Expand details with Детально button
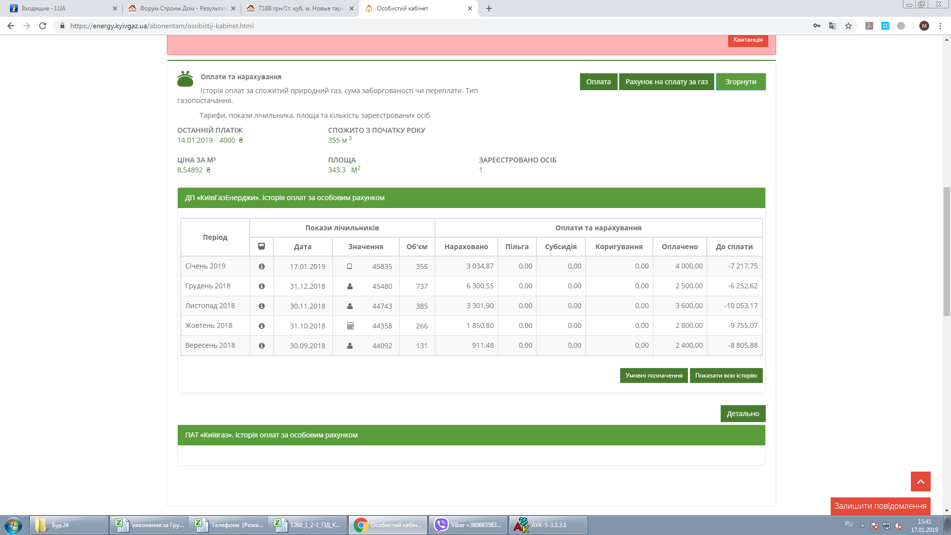The image size is (951, 535). (743, 414)
